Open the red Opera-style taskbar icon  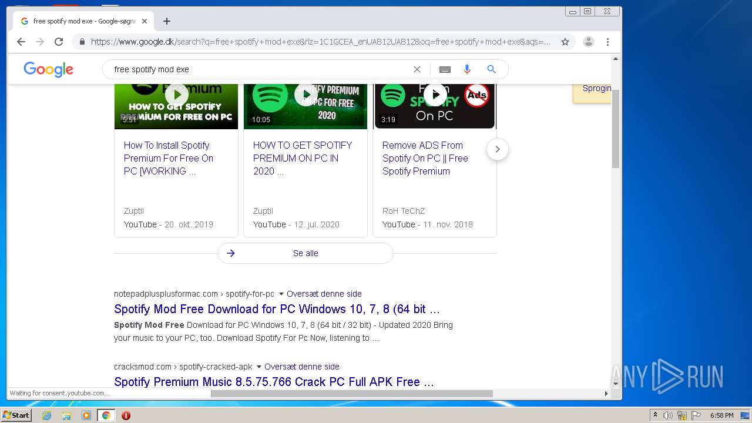pos(126,415)
